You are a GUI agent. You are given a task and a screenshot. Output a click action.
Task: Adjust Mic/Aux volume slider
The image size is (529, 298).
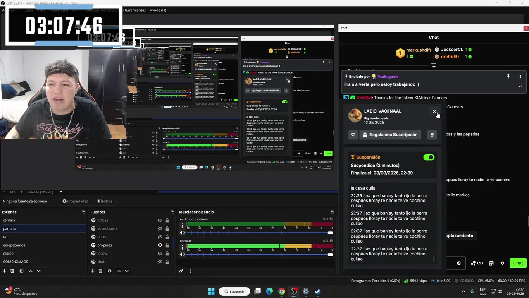click(x=260, y=255)
